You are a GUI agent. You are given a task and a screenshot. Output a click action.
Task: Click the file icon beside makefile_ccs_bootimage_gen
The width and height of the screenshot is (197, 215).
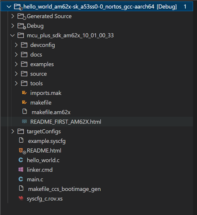point(21,189)
